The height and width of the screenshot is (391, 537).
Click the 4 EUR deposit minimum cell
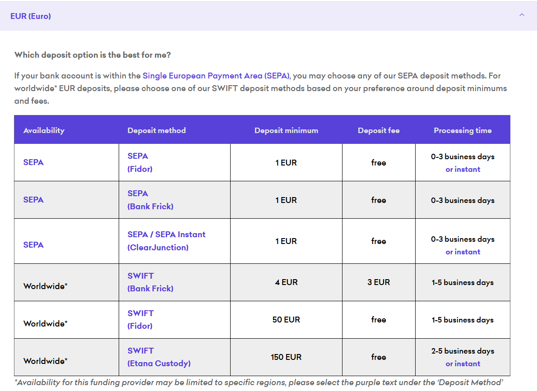tap(286, 282)
